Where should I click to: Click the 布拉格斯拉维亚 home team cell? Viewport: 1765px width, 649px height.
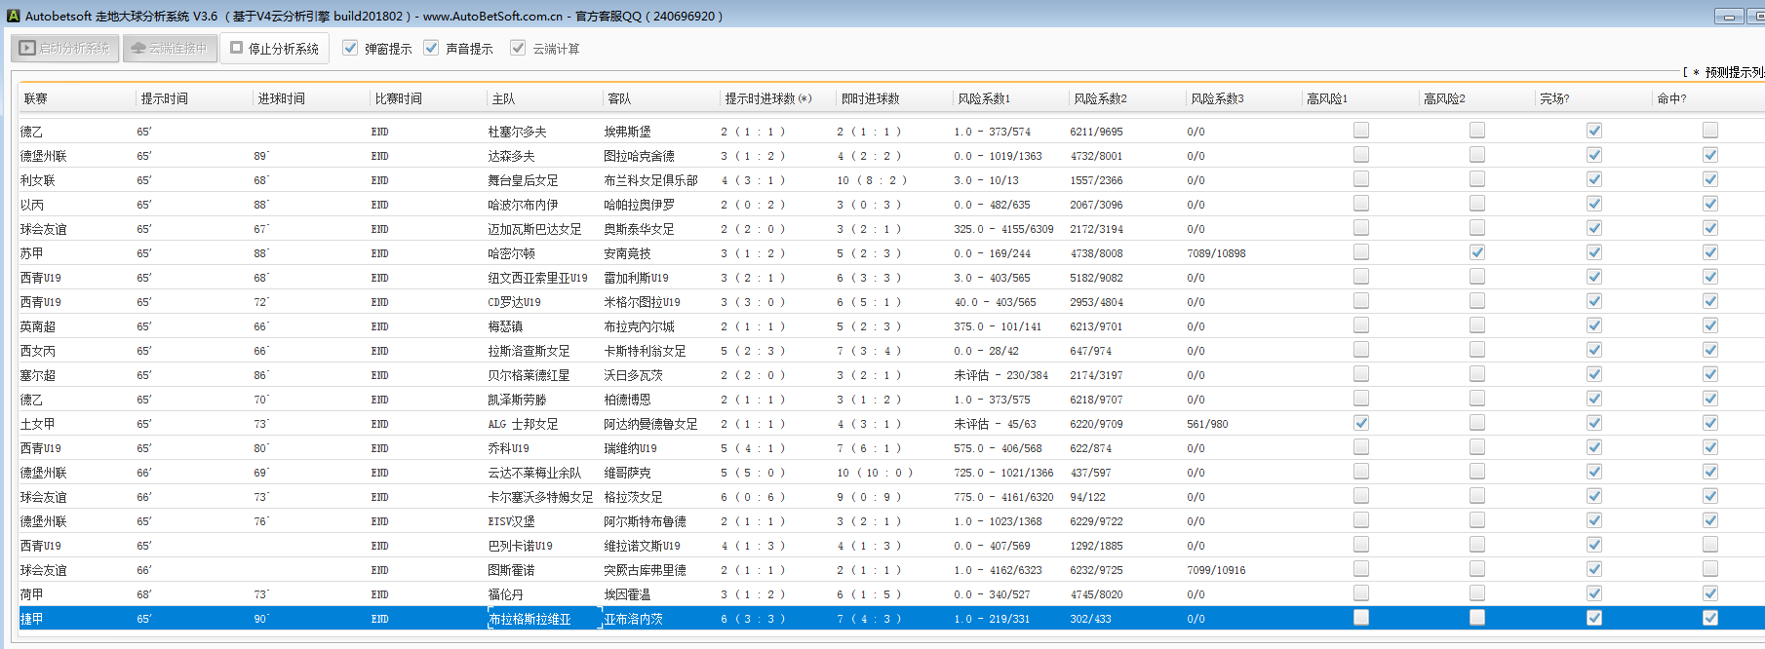(x=530, y=619)
